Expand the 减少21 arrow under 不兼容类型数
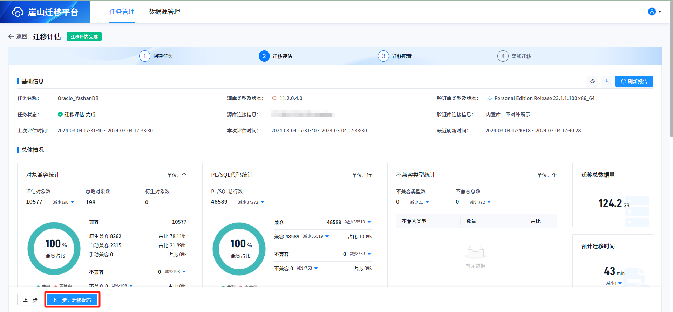 pos(427,202)
